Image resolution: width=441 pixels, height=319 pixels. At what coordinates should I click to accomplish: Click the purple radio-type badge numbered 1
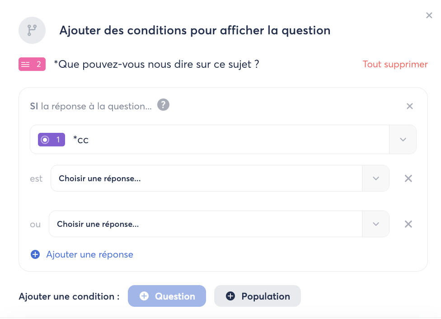[x=52, y=140]
